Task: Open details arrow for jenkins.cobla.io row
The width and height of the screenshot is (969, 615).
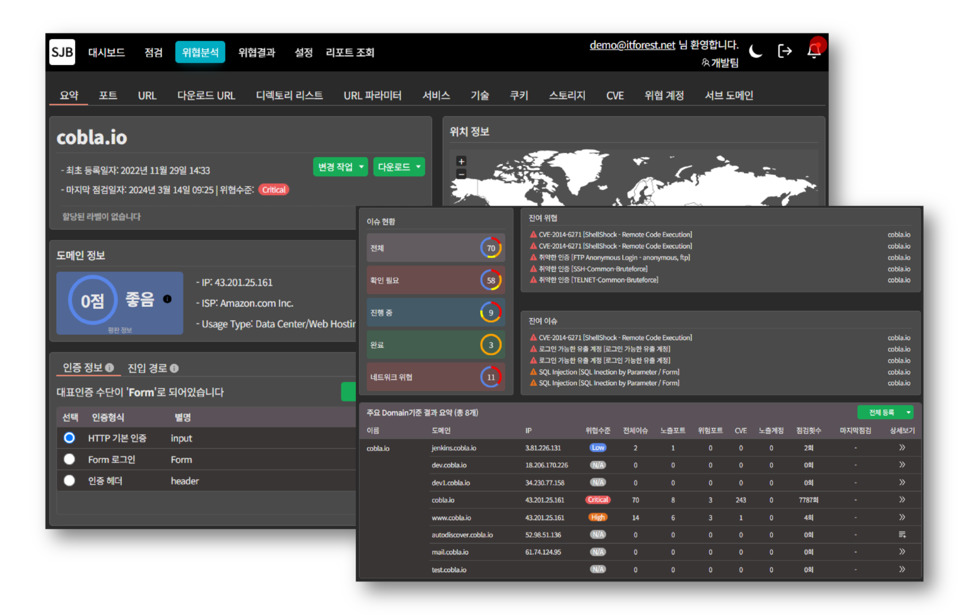Action: pyautogui.click(x=902, y=448)
